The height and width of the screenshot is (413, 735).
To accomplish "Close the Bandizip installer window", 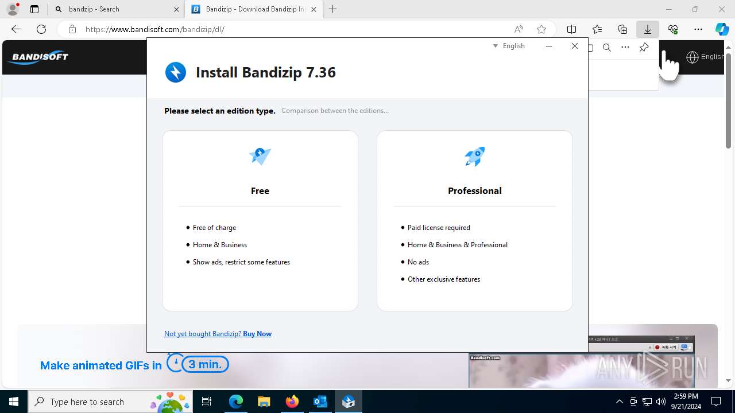I will click(575, 46).
